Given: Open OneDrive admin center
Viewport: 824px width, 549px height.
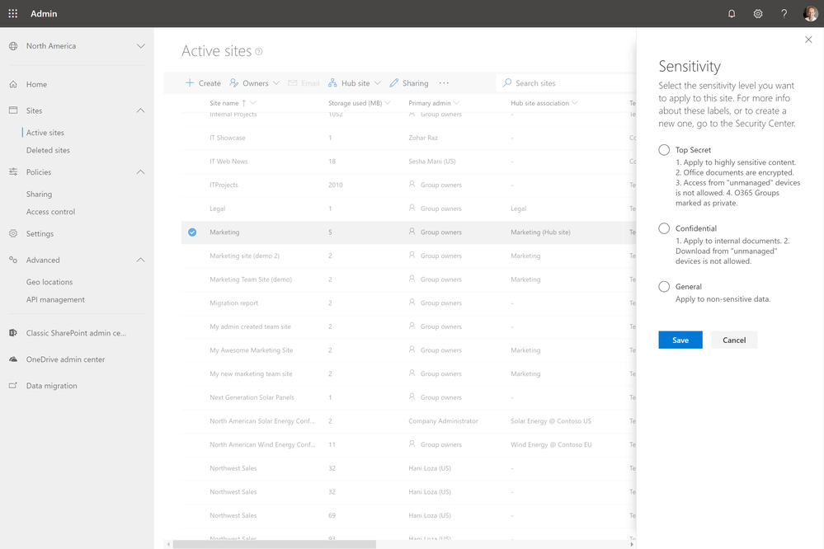Looking at the screenshot, I should pyautogui.click(x=65, y=359).
